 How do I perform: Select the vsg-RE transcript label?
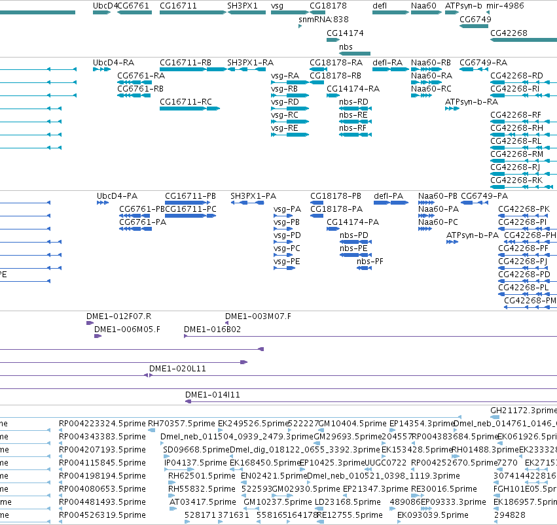[x=284, y=127]
